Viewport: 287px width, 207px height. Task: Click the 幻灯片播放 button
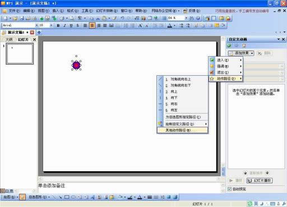point(260,181)
